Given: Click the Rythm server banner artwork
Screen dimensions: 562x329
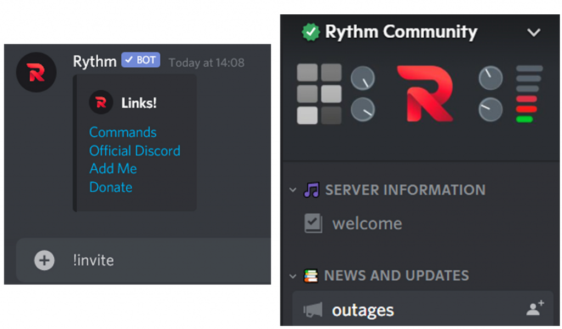Looking at the screenshot, I should pyautogui.click(x=421, y=93).
